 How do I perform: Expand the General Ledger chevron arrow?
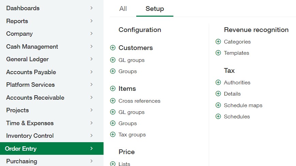point(91,59)
